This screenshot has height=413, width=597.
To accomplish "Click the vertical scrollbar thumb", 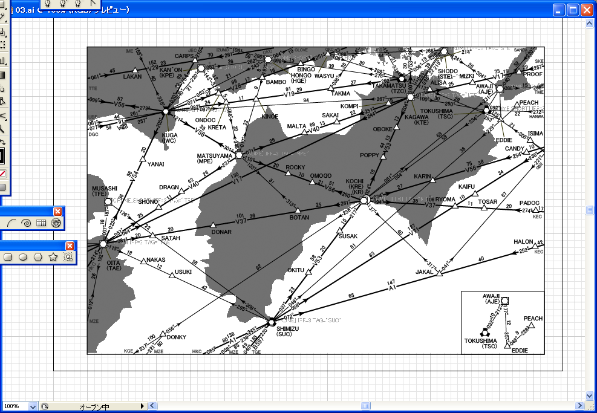I will (x=589, y=210).
